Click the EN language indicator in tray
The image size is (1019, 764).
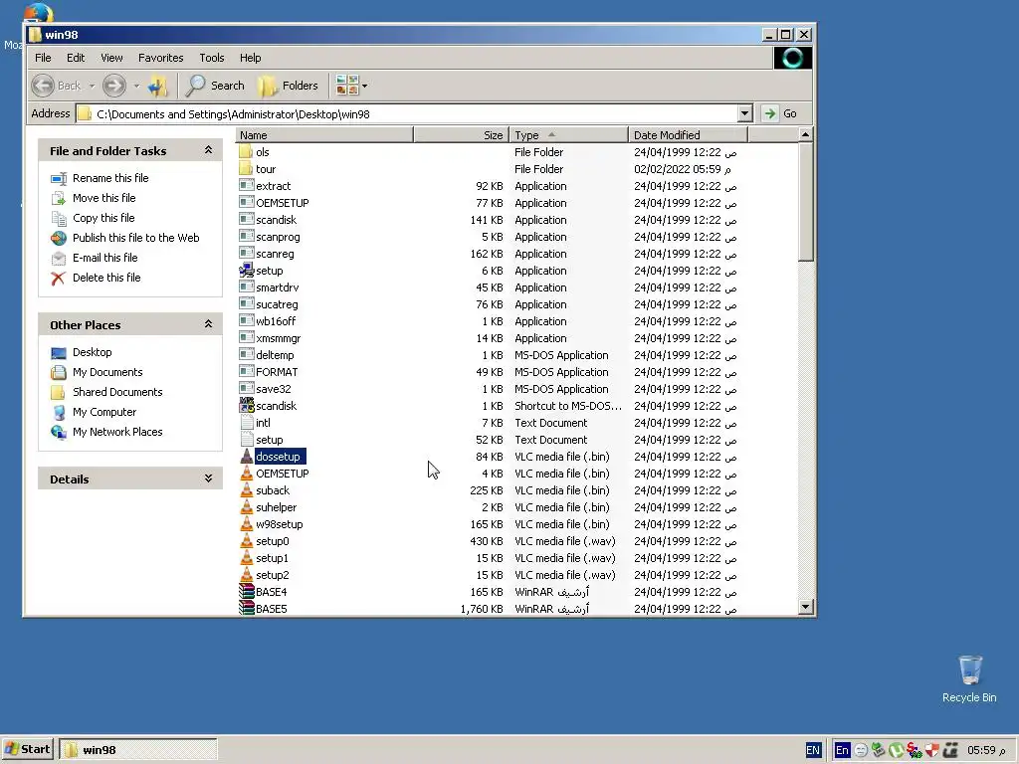click(812, 750)
